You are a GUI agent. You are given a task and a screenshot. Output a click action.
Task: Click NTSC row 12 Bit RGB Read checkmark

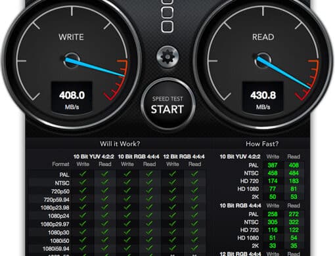coord(194,182)
